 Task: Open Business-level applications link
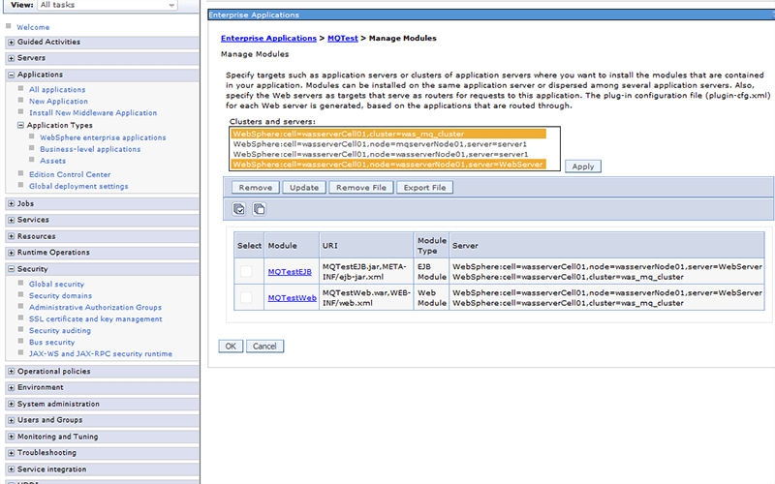tap(90, 149)
